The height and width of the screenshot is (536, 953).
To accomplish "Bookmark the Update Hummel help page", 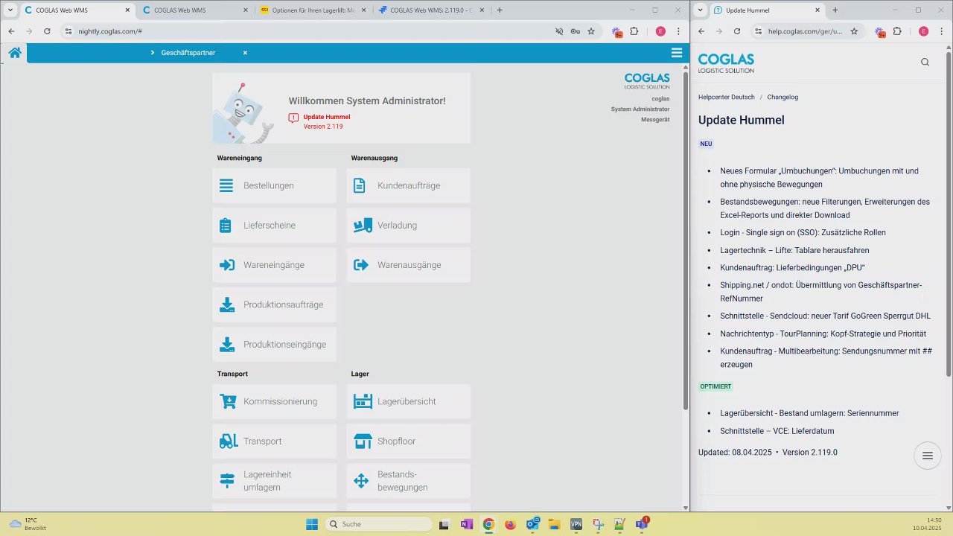I will click(x=854, y=31).
